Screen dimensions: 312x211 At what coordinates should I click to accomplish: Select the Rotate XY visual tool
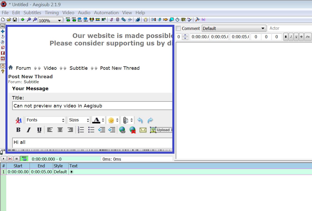[3, 42]
